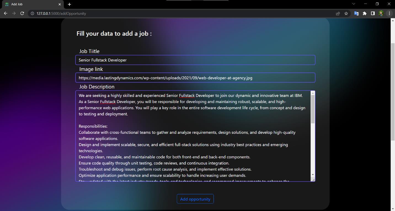The image size is (395, 211).
Task: Restore down the browser window
Action: (x=377, y=4)
